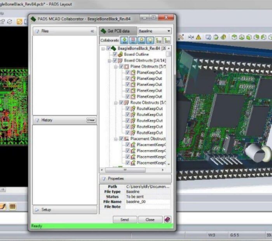The height and width of the screenshot is (241, 272).
Task: Click the yellow warning triangle icon
Action: point(199,37)
